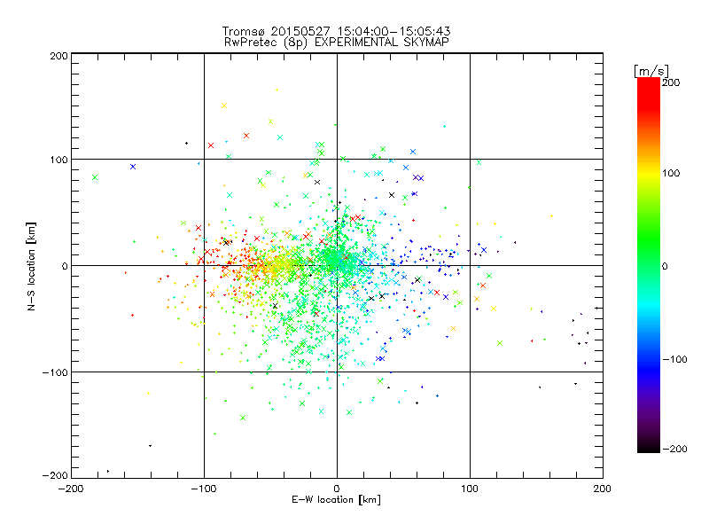The width and height of the screenshot is (709, 532).
Task: Click the 200 tick label on the N-S axis
Action: click(x=58, y=56)
